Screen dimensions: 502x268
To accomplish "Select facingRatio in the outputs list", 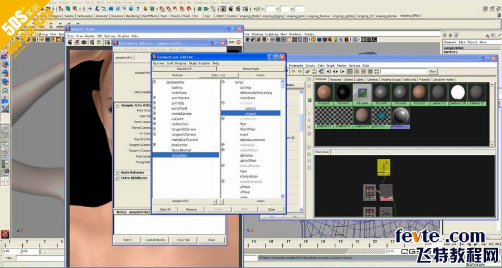I will click(x=186, y=155).
